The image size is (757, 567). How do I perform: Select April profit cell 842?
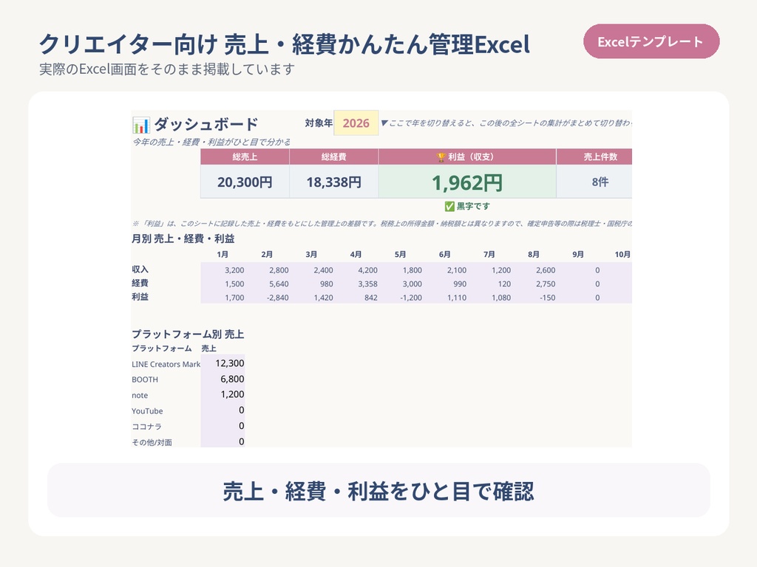click(371, 298)
